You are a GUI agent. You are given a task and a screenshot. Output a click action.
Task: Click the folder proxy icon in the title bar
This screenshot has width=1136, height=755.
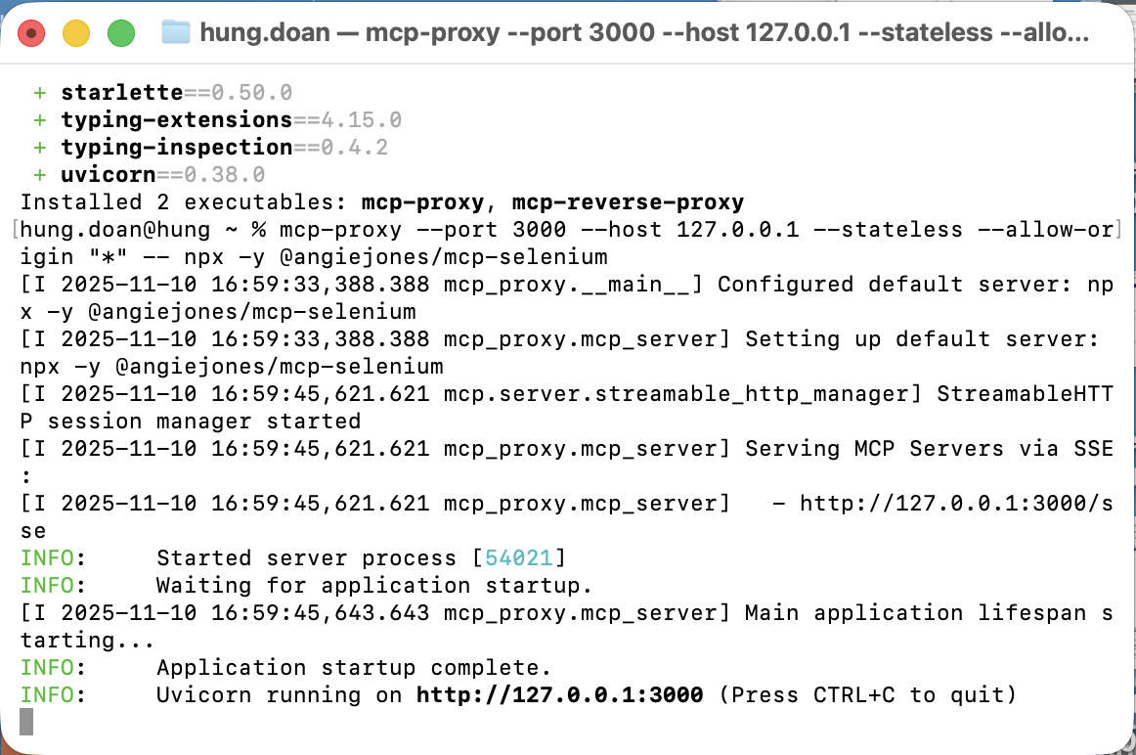[x=174, y=31]
